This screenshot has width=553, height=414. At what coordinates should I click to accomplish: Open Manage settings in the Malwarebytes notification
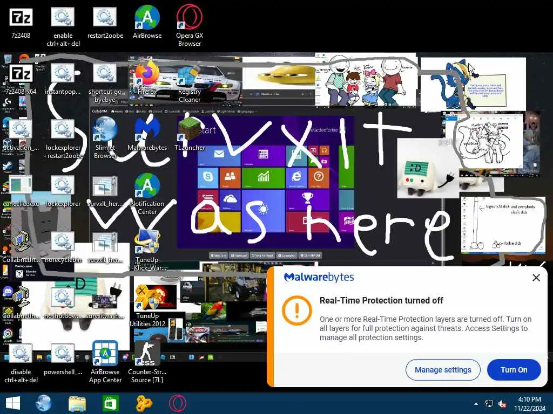pyautogui.click(x=443, y=370)
